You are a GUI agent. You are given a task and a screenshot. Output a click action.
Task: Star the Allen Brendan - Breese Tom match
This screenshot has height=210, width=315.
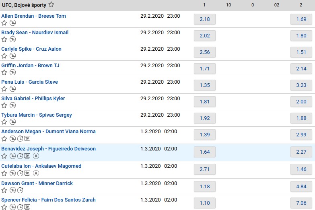click(x=4, y=23)
